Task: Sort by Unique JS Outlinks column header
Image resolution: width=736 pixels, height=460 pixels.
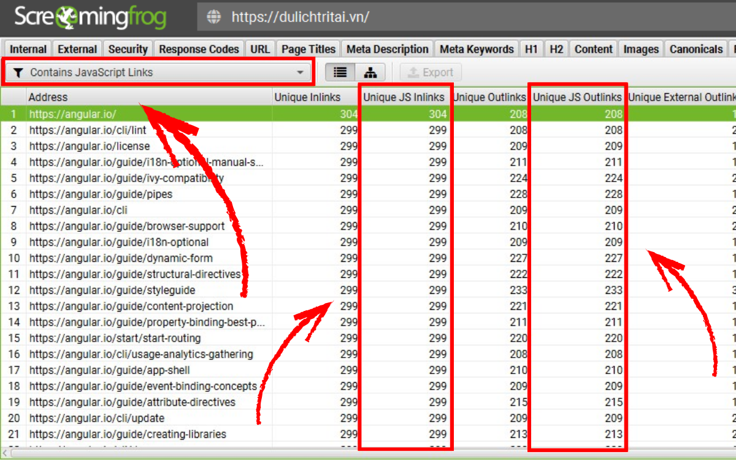Action: [577, 97]
